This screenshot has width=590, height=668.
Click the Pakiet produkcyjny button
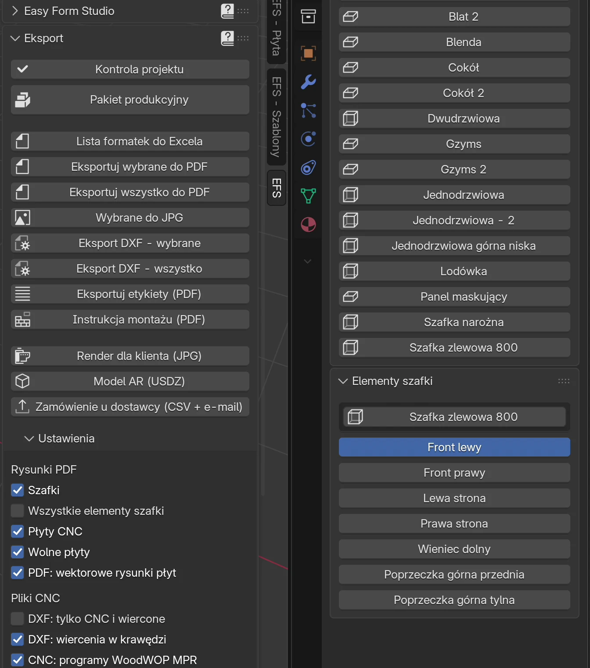130,100
